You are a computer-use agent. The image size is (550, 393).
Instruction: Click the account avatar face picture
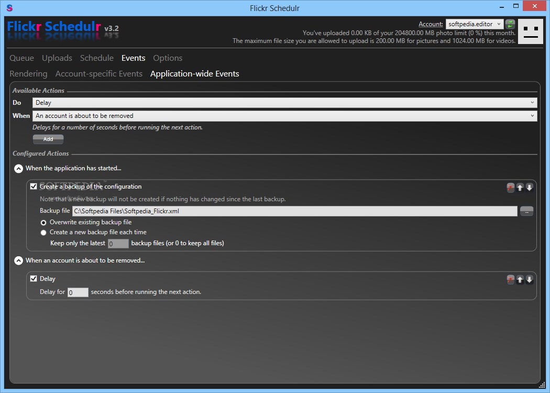[x=530, y=31]
